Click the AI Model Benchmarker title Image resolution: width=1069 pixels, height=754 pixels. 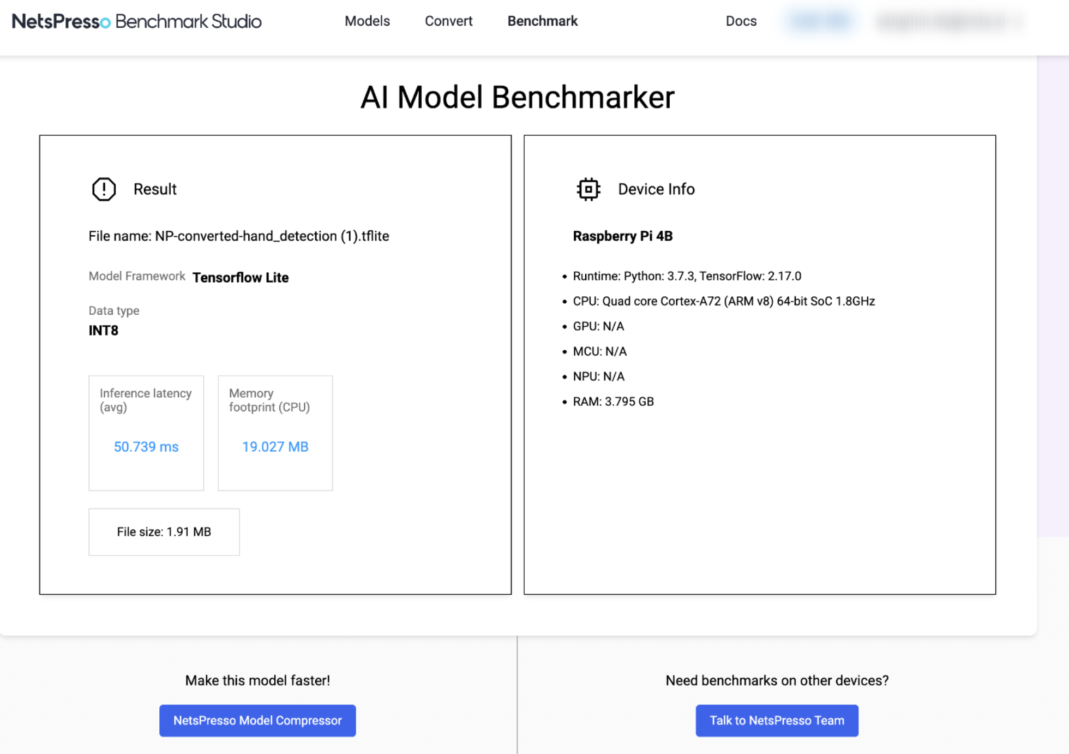click(x=517, y=97)
